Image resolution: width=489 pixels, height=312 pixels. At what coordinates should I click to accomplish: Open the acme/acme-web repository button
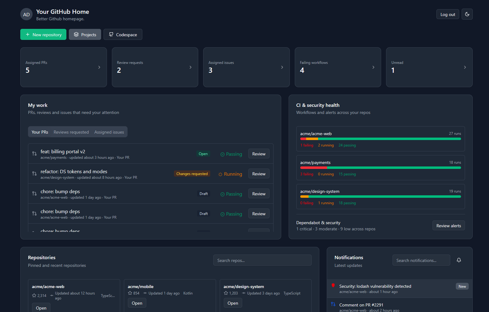[41, 307]
